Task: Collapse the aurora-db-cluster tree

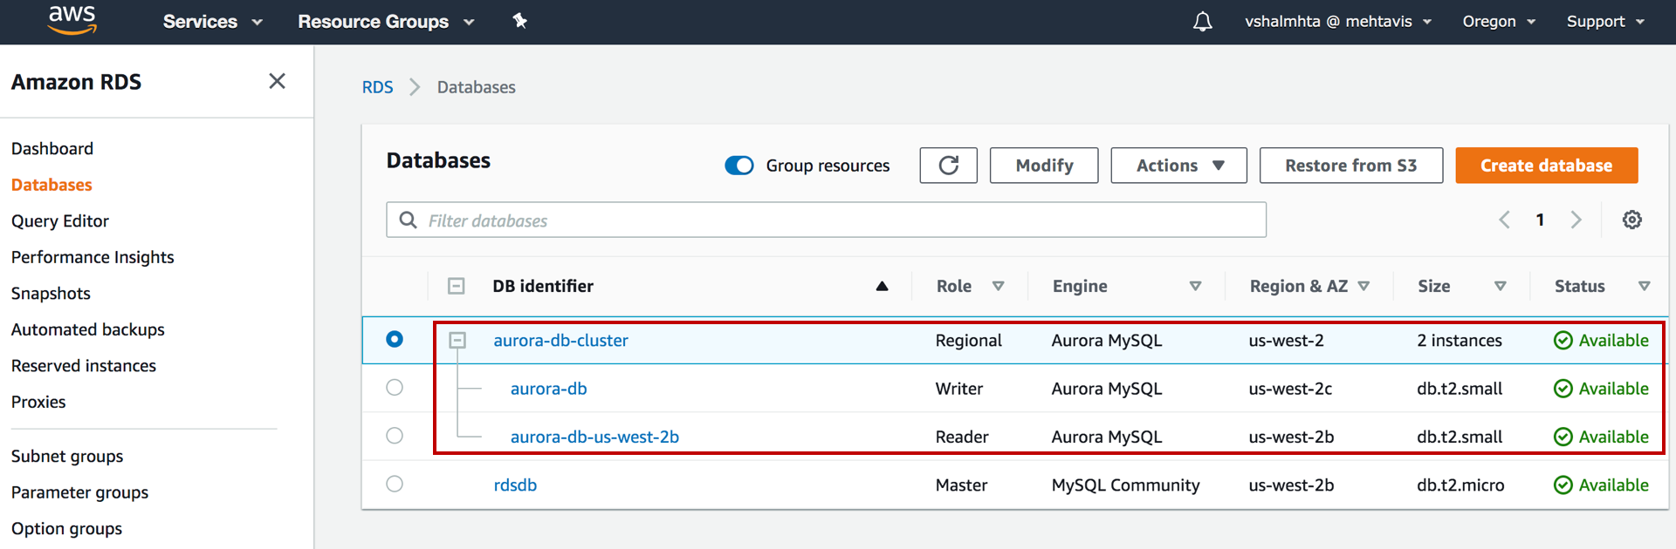Action: pyautogui.click(x=457, y=340)
